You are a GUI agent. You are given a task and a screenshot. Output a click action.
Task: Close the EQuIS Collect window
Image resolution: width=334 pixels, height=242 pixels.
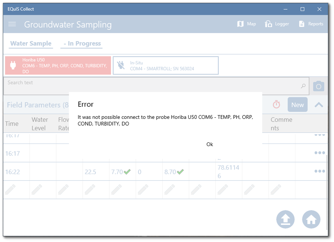coord(319,9)
